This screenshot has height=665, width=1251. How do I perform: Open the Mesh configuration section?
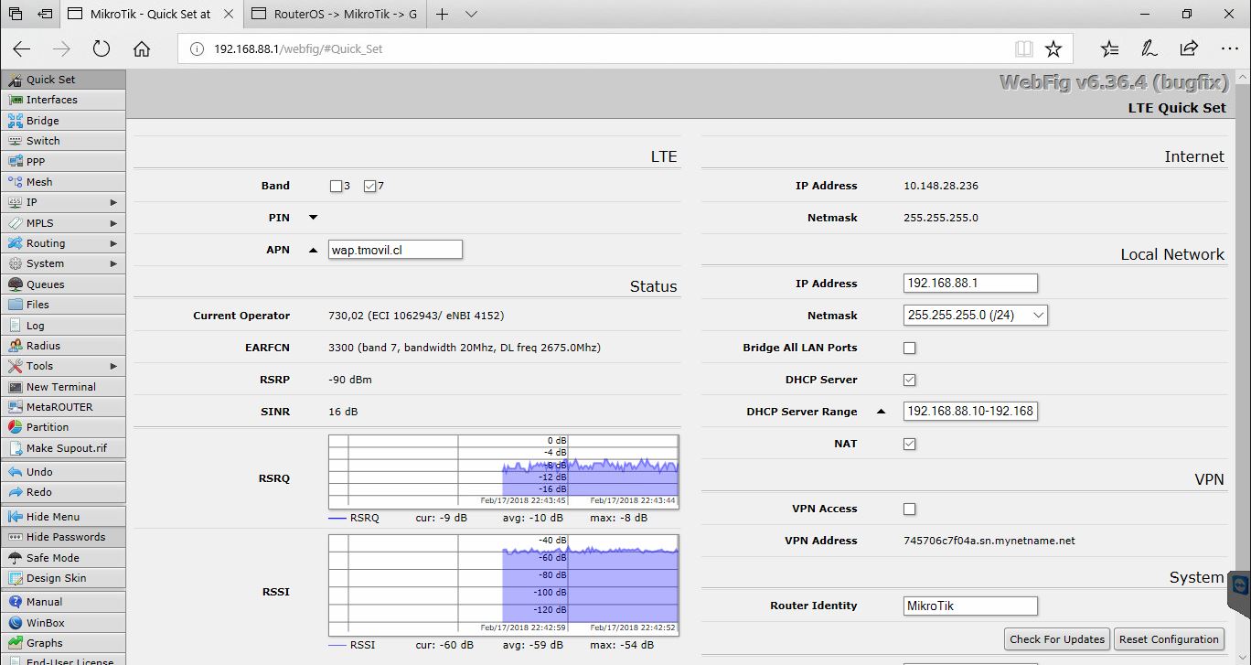pyautogui.click(x=38, y=181)
